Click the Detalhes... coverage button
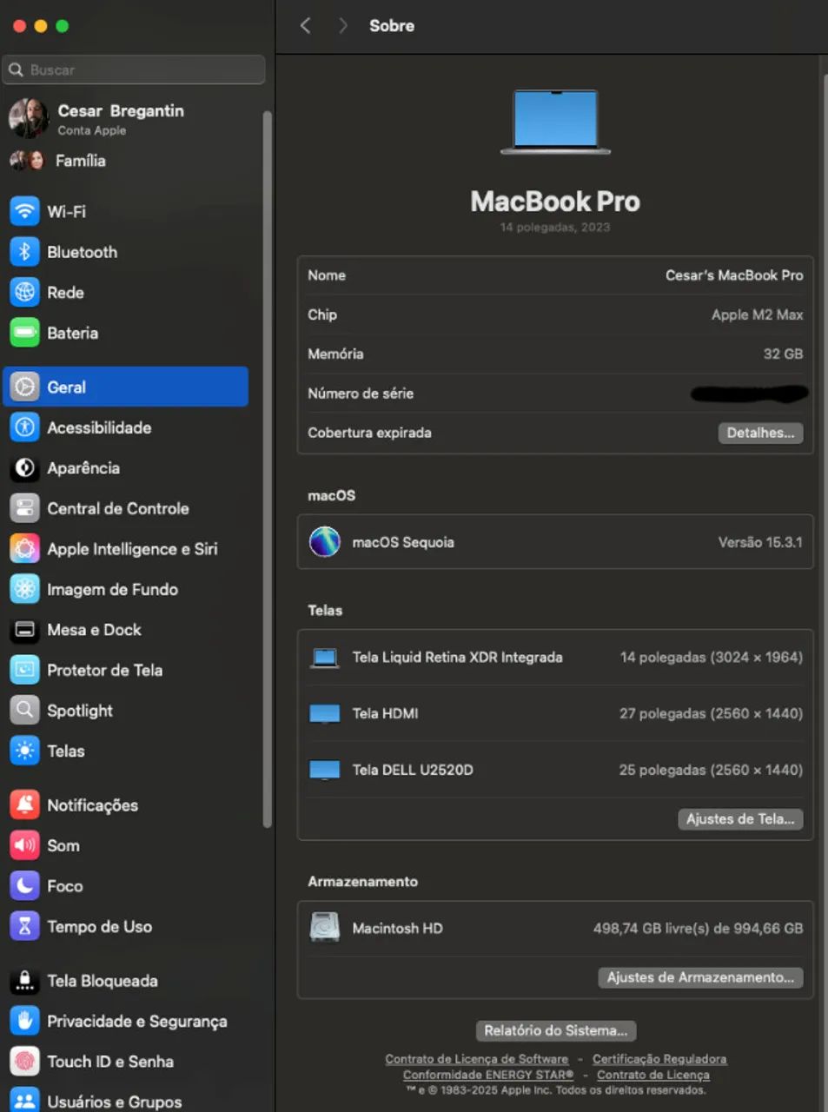Viewport: 828px width, 1112px height. 760,433
